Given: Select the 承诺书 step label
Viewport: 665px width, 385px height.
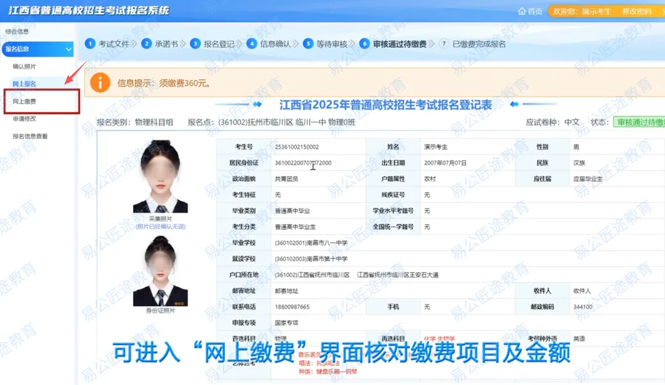Looking at the screenshot, I should (x=166, y=44).
